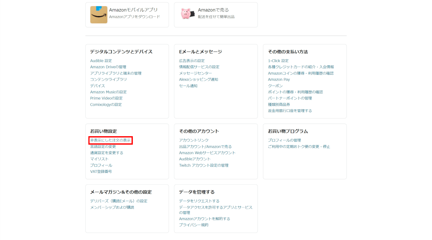Viewport: 432px width, 240px height.
Task: Click the 配送を任せて簡単出品 subtitle
Action: tap(216, 17)
